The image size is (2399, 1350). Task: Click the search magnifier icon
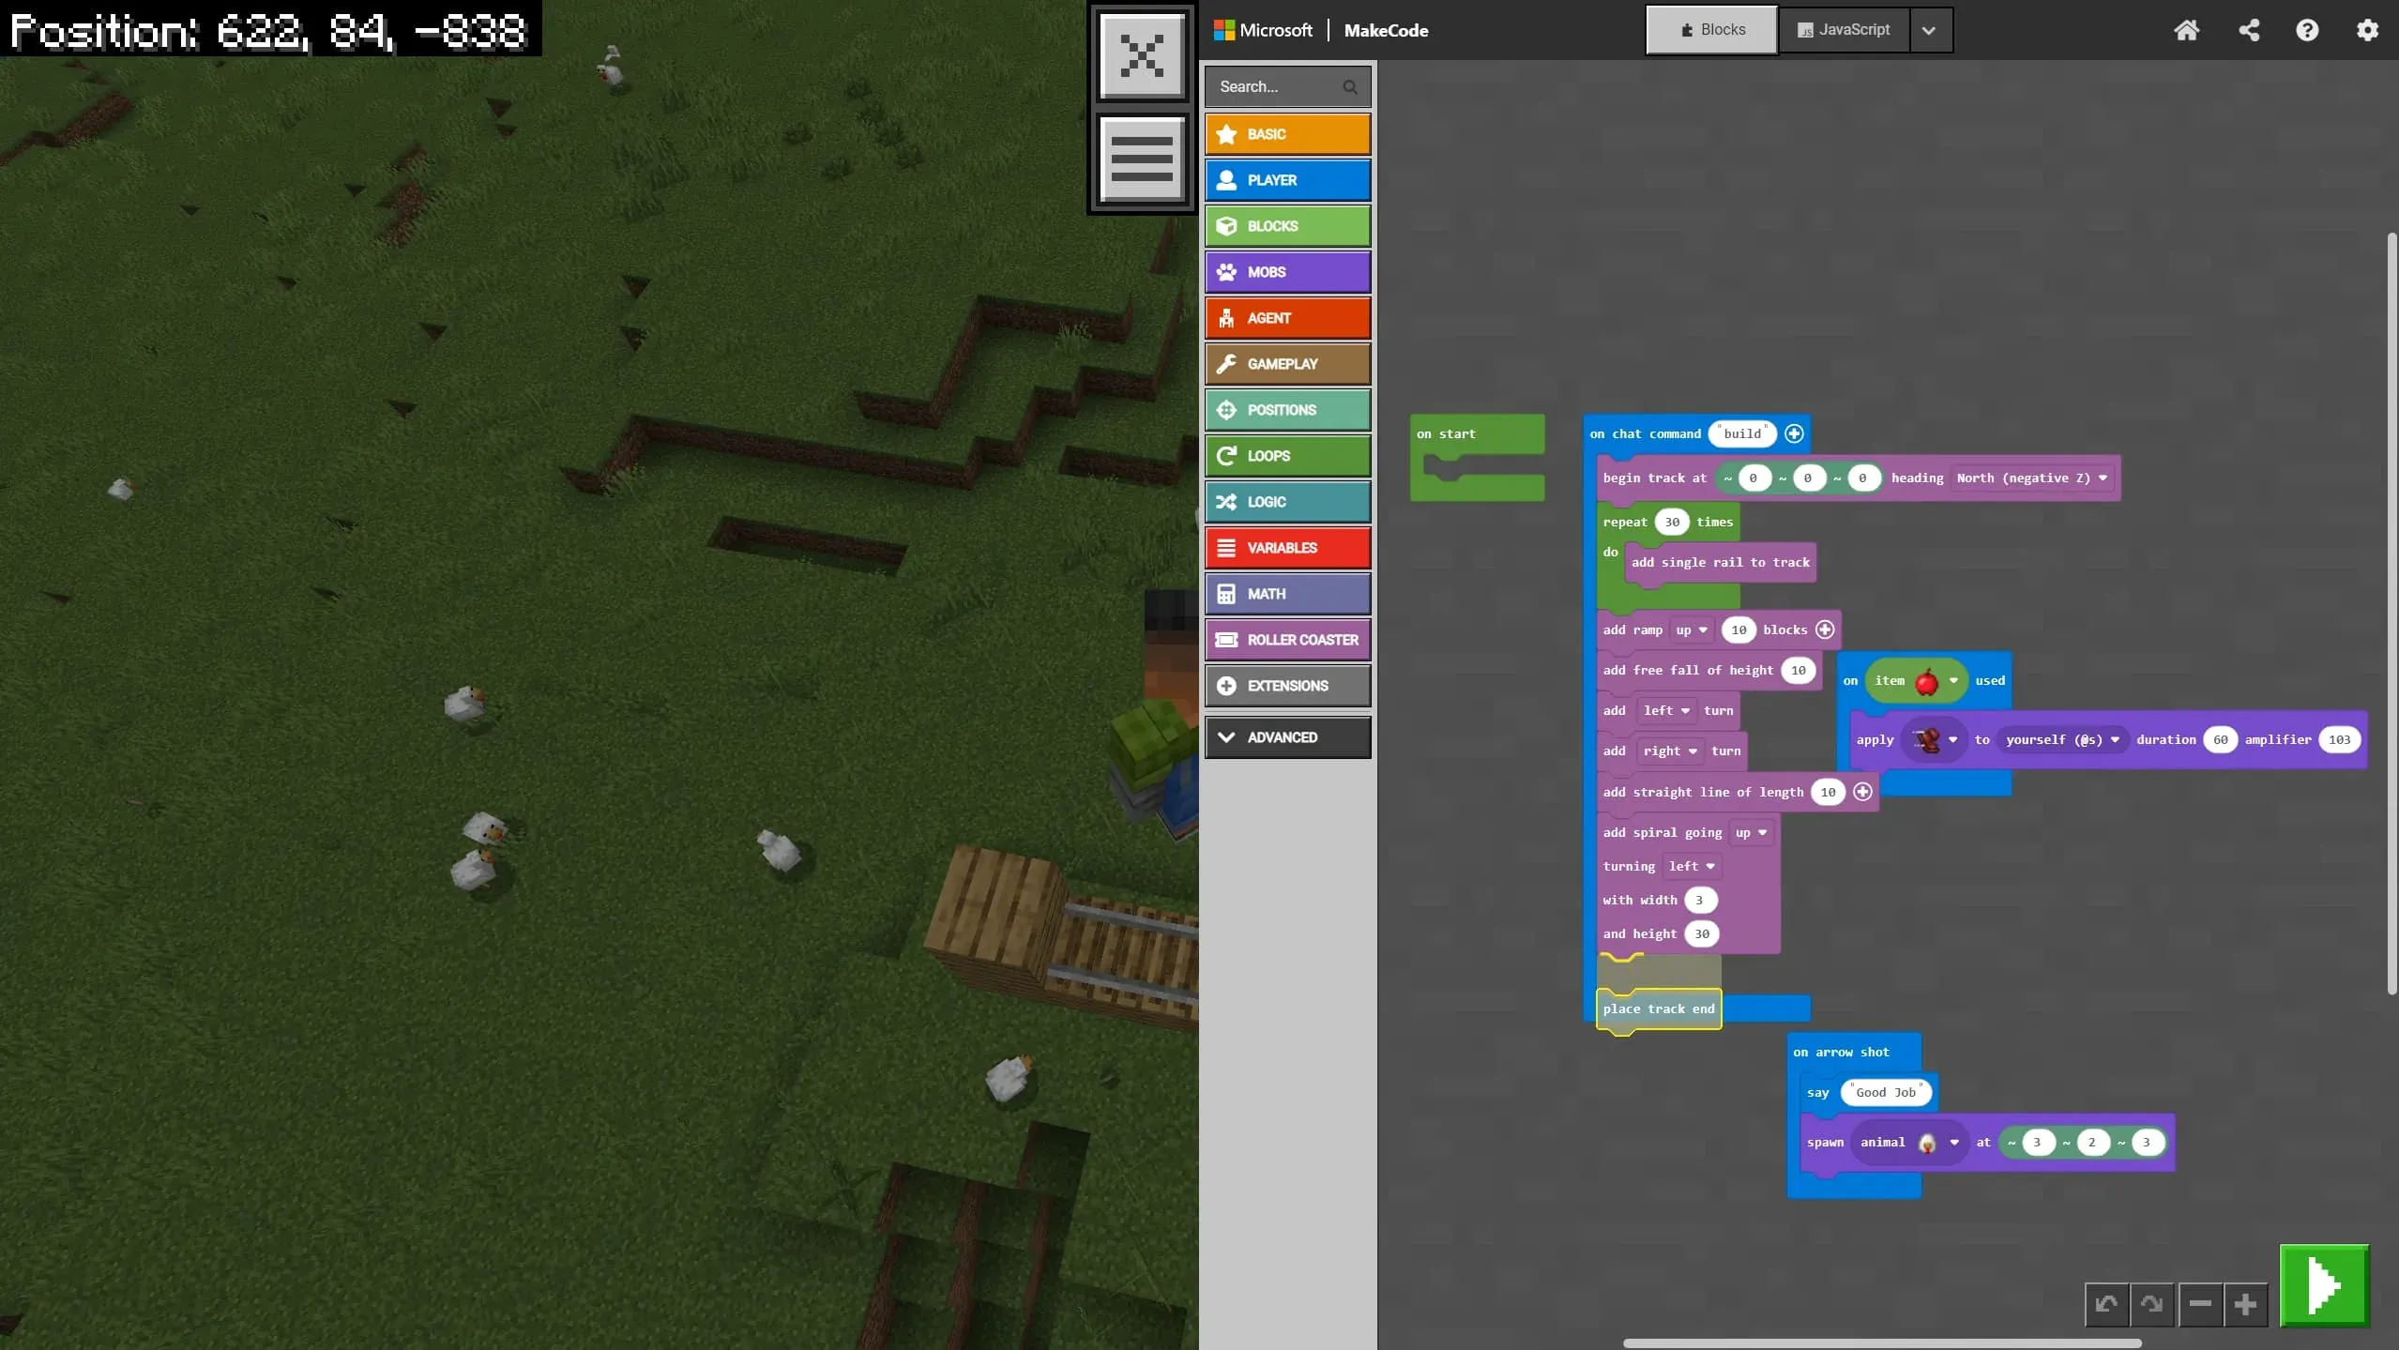(x=1349, y=86)
